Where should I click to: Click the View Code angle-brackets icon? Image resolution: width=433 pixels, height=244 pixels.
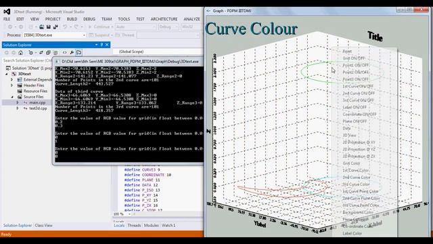[x=65, y=53]
